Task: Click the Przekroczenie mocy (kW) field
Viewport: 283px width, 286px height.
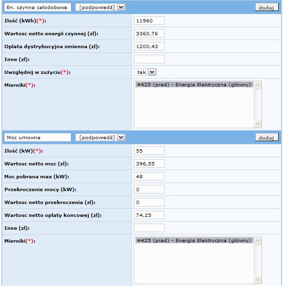Action: (x=149, y=189)
